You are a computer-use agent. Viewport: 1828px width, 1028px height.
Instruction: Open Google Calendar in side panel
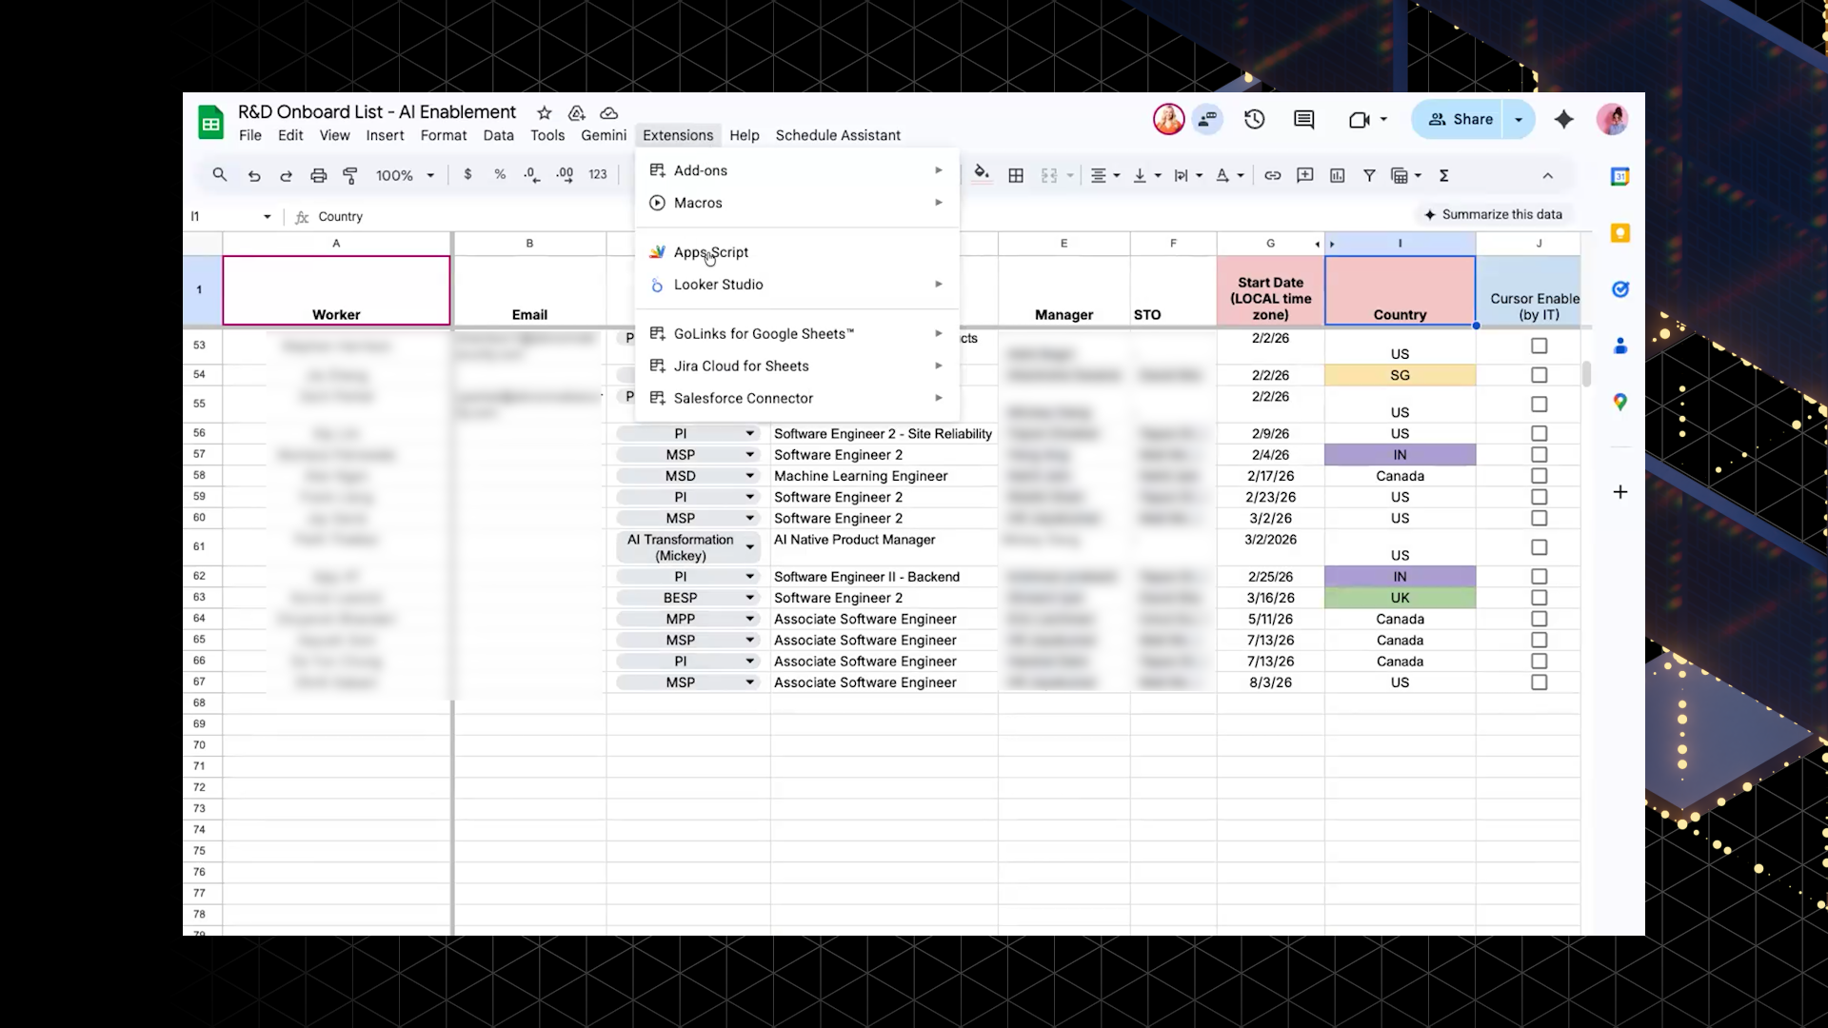coord(1620,176)
